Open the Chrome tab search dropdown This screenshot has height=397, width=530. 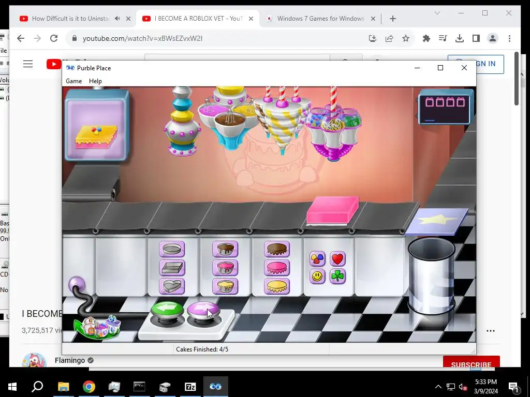(437, 13)
